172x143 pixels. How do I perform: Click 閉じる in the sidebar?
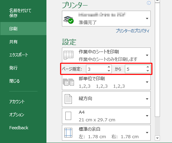tap(14, 81)
